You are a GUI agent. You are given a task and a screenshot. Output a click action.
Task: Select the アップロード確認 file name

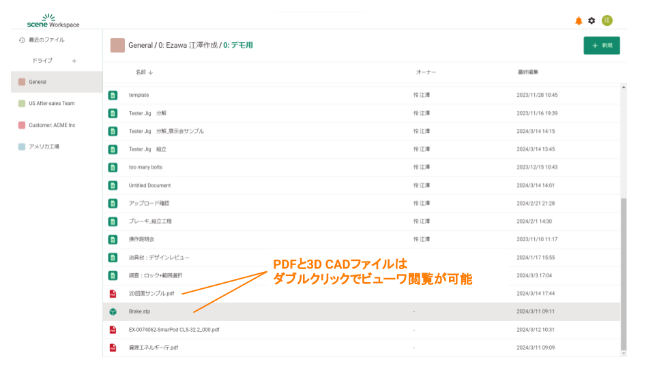point(149,203)
